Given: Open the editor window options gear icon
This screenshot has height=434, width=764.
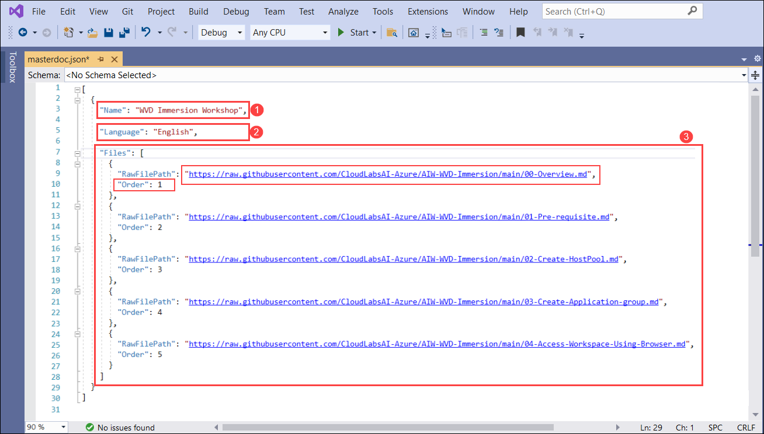Looking at the screenshot, I should pyautogui.click(x=758, y=59).
